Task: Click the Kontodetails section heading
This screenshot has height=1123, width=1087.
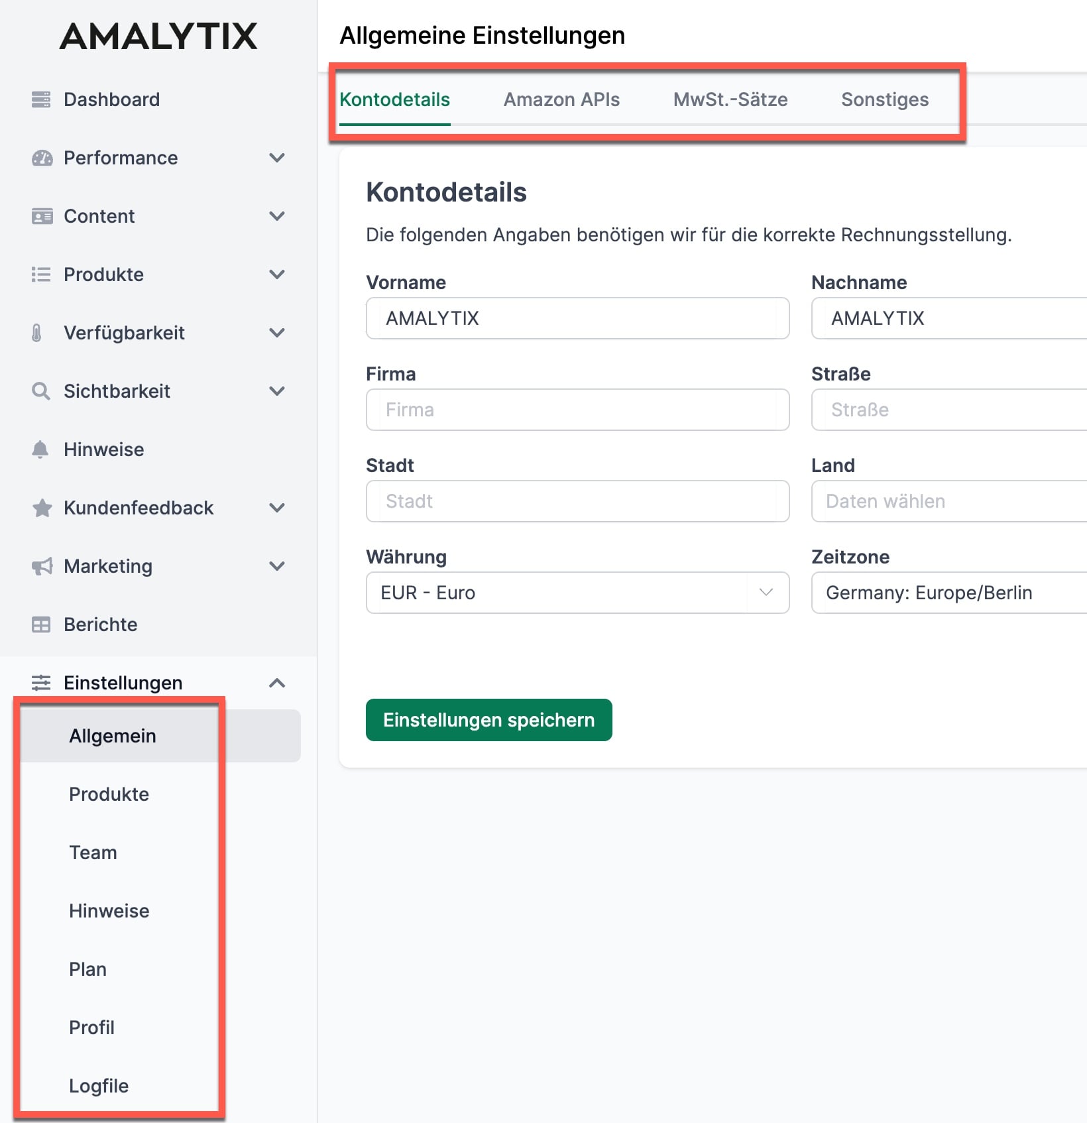Action: [446, 192]
